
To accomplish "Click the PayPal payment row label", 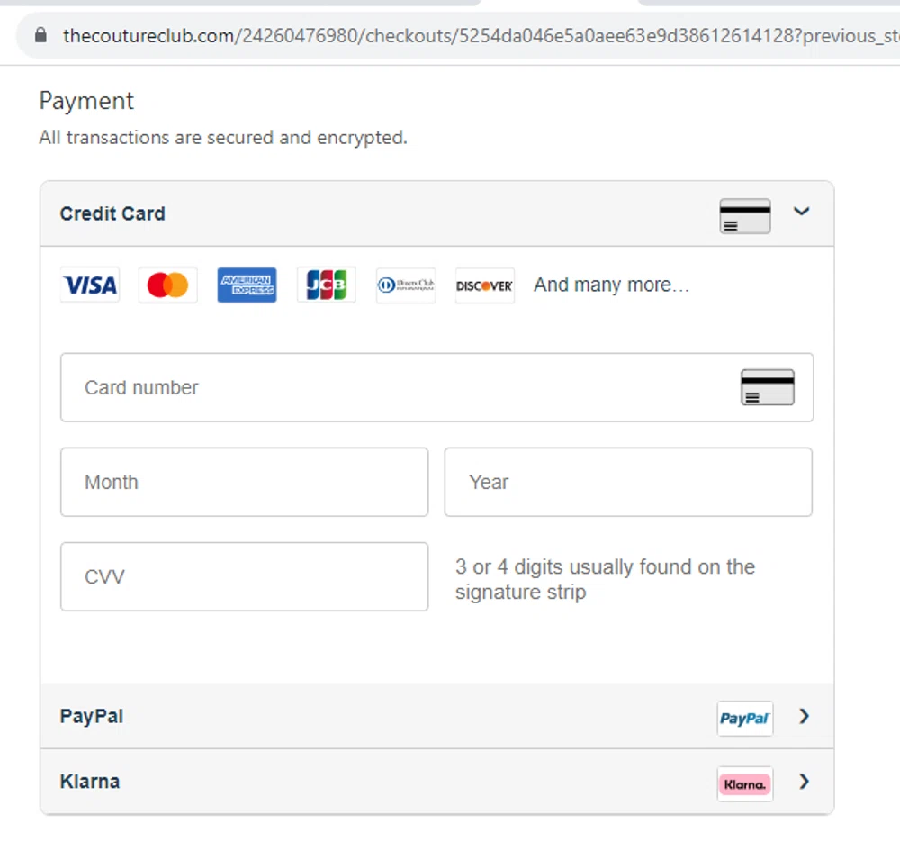I will click(91, 717).
